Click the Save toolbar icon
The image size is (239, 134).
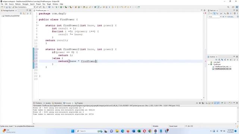tap(7, 7)
